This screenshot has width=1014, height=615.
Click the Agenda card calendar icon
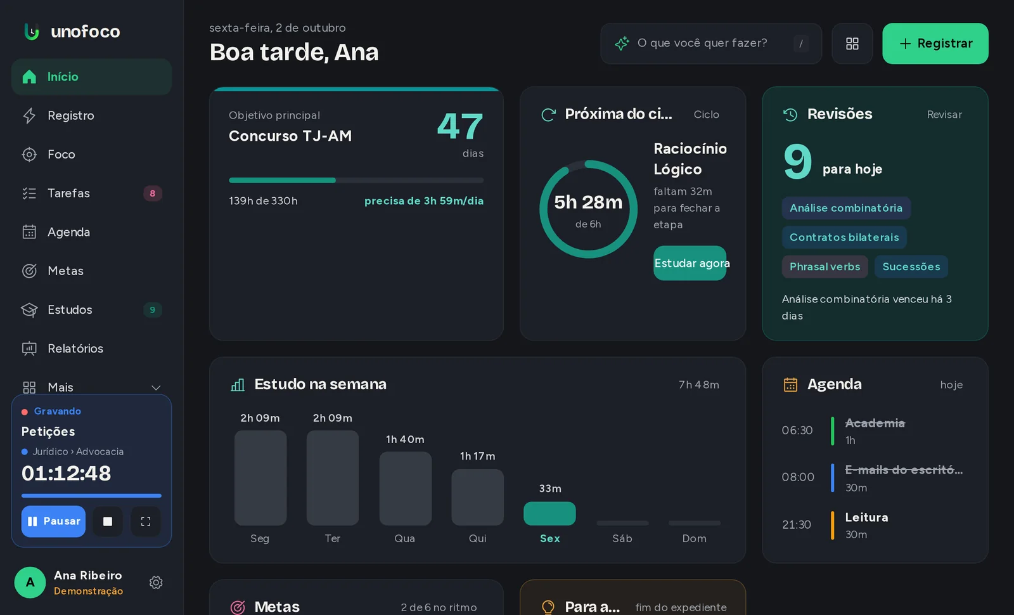coord(790,385)
